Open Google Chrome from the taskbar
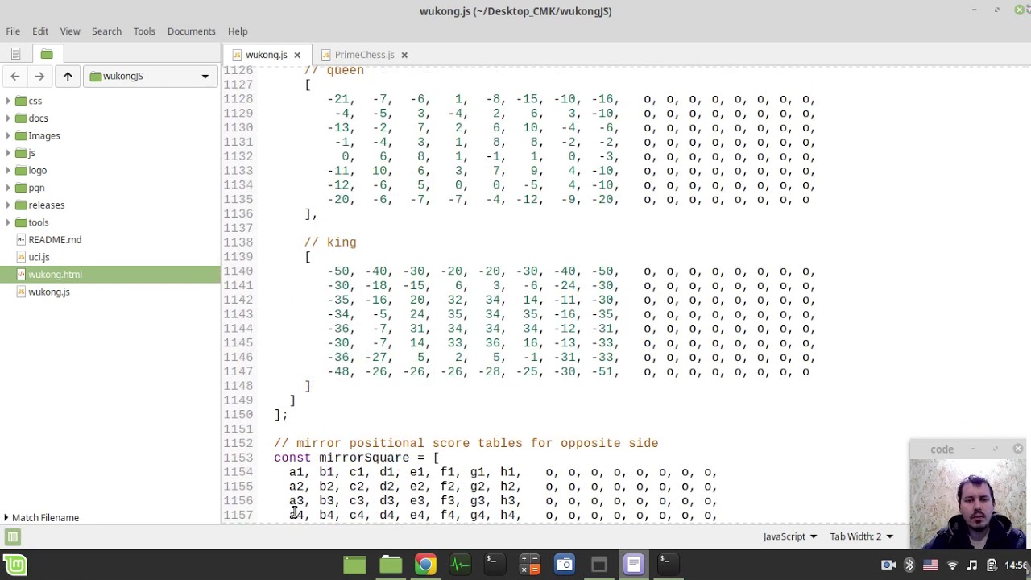The width and height of the screenshot is (1031, 580). click(425, 565)
